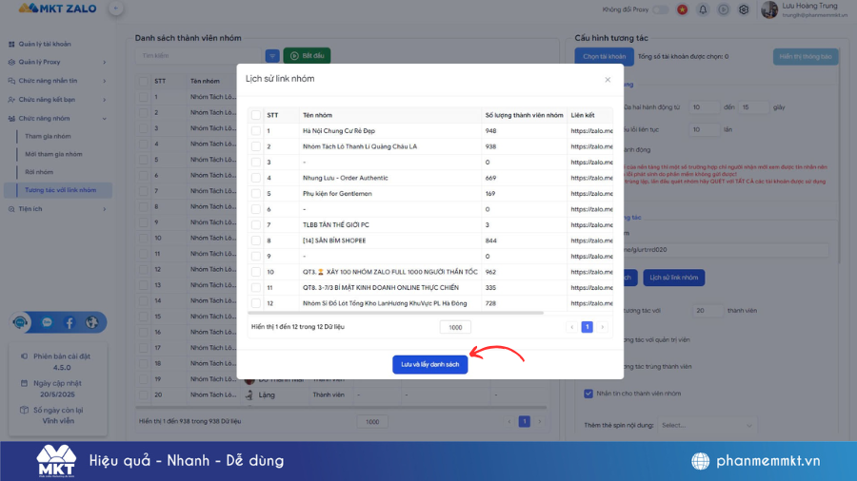This screenshot has height=481, width=857.
Task: Click the MKT ZALO logo
Action: pos(57,9)
